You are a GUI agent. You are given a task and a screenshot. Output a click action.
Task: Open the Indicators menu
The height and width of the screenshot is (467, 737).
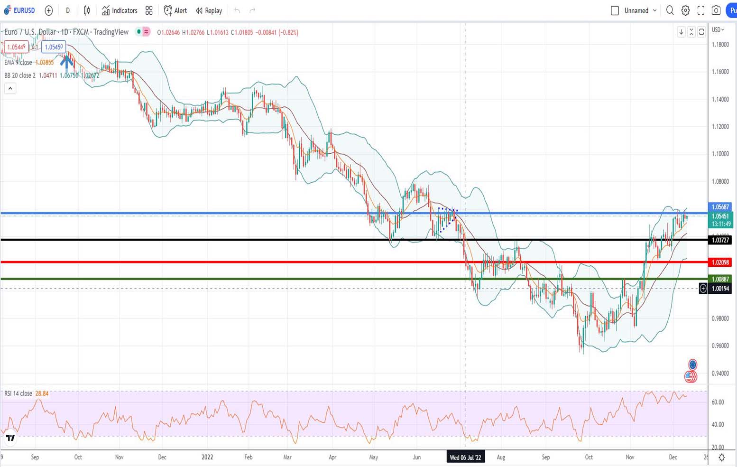coord(120,10)
